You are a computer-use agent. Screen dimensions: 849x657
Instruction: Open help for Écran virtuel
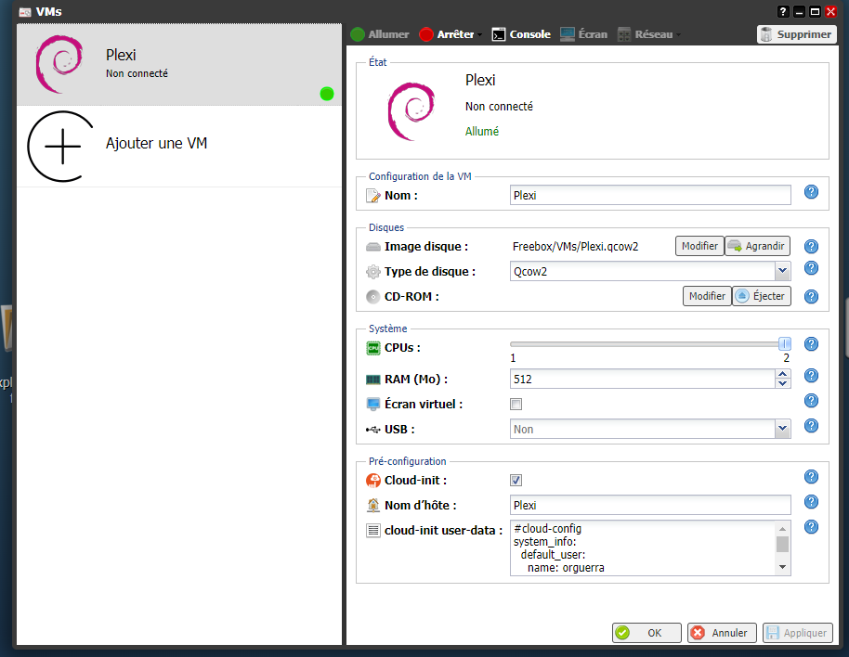pos(811,401)
